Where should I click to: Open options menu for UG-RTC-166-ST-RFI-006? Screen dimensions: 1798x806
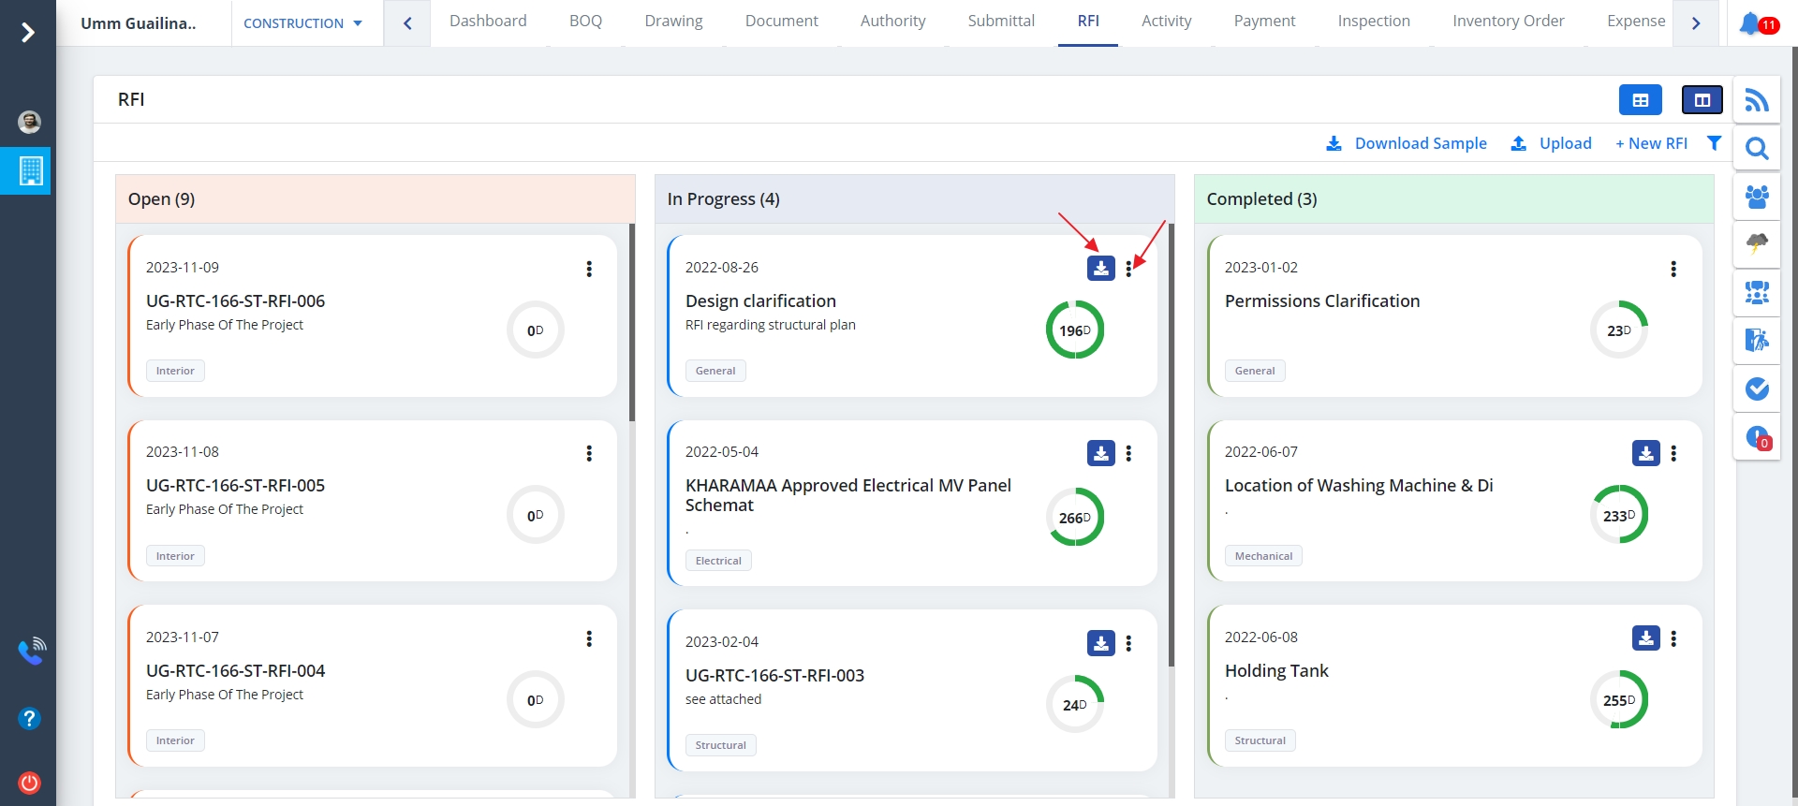pos(589,270)
